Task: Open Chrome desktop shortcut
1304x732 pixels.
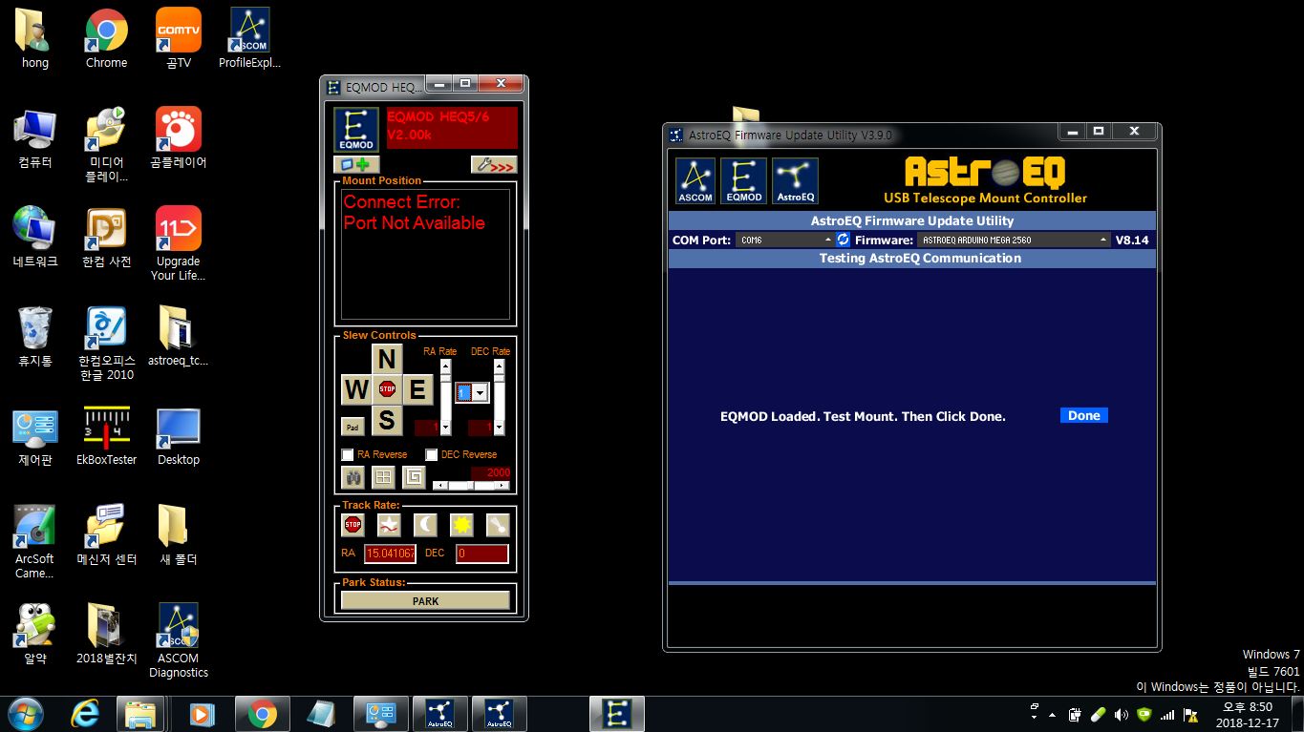Action: (106, 39)
